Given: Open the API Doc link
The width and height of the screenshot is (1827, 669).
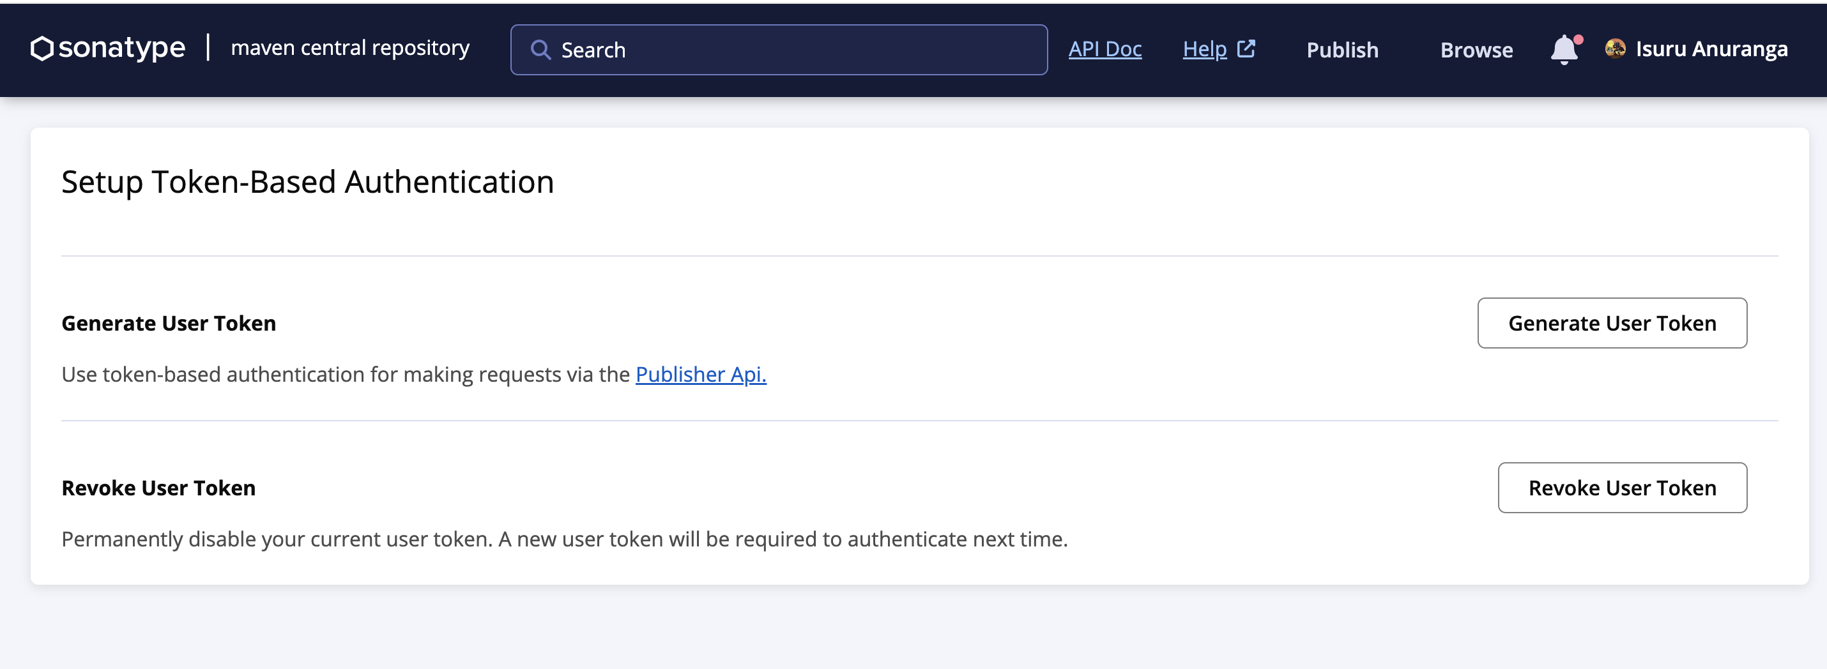Looking at the screenshot, I should pyautogui.click(x=1105, y=49).
